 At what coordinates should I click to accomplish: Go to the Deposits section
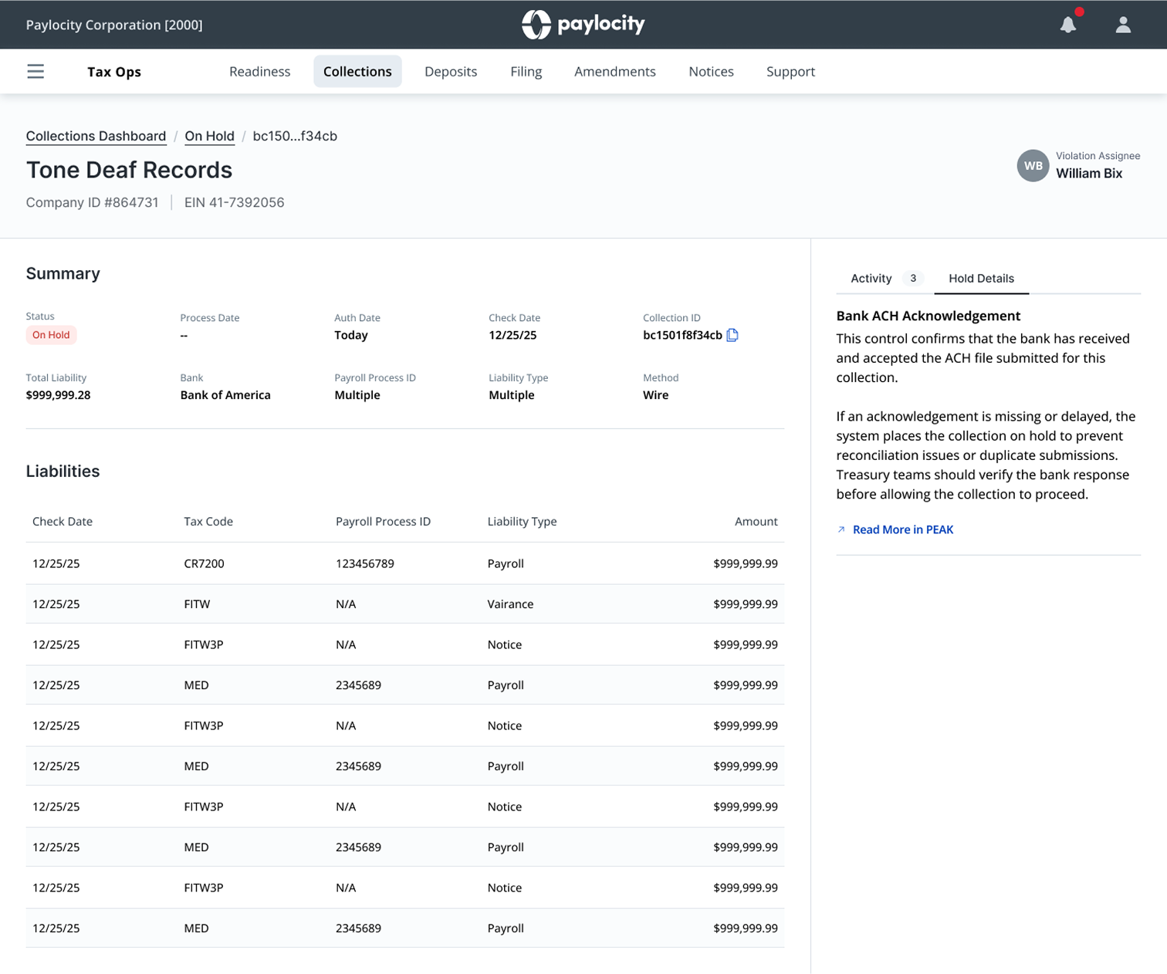tap(451, 72)
